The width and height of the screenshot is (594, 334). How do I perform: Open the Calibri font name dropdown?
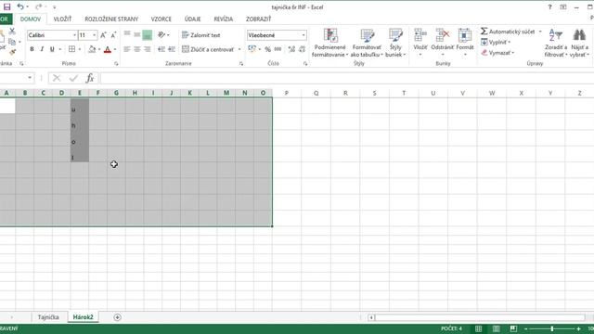(74, 35)
